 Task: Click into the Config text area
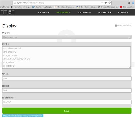pos(66,57)
